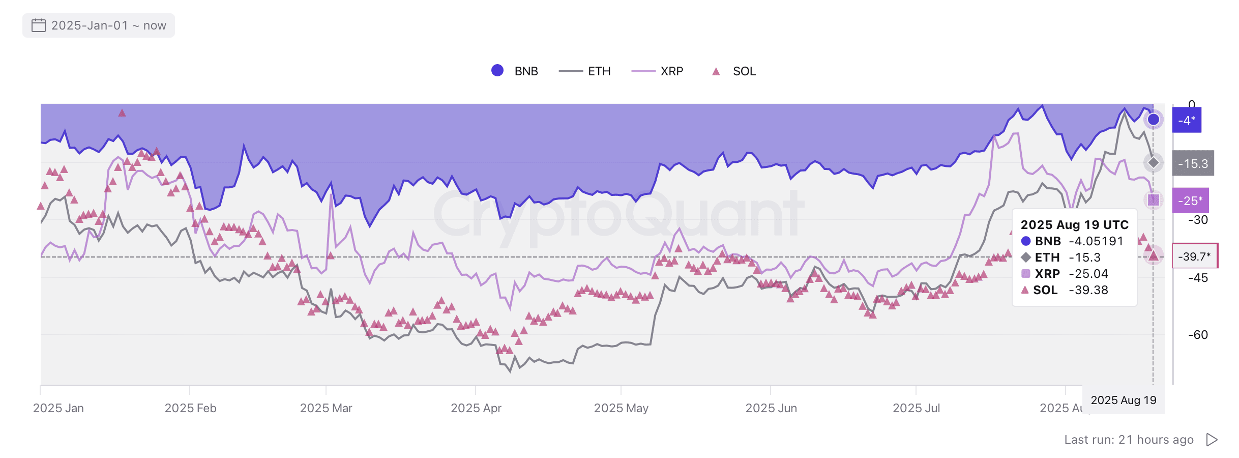Click the calendar icon in date selector
Screen dimensions: 1239x458
(39, 25)
